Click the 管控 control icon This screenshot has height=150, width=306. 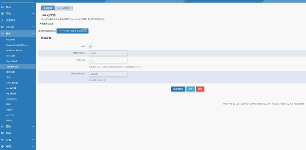(2, 126)
